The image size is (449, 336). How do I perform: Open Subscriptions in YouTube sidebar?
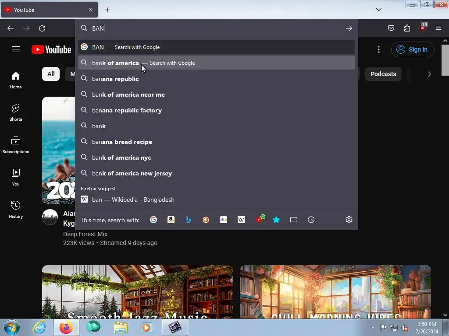tap(16, 145)
